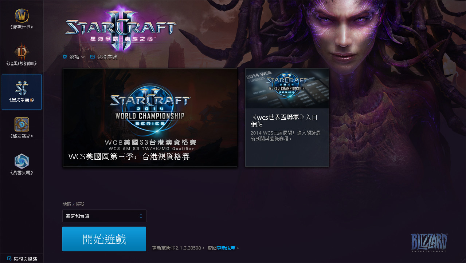This screenshot has width=466, height=263.
Task: Open the WCS美國區第三季 qualifier news banner
Action: tap(150, 117)
